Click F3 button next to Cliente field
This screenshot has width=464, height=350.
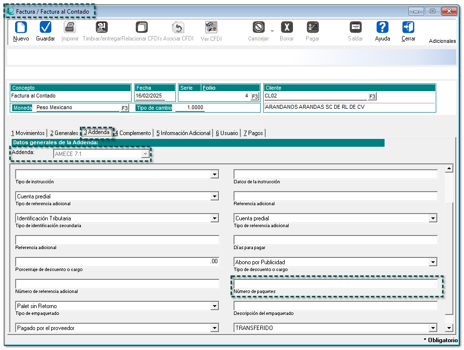tap(372, 97)
